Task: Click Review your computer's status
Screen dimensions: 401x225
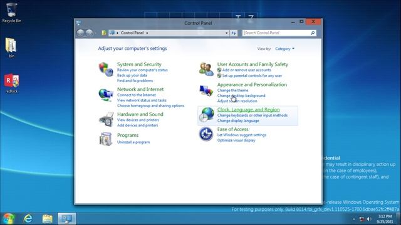Action: click(x=142, y=70)
